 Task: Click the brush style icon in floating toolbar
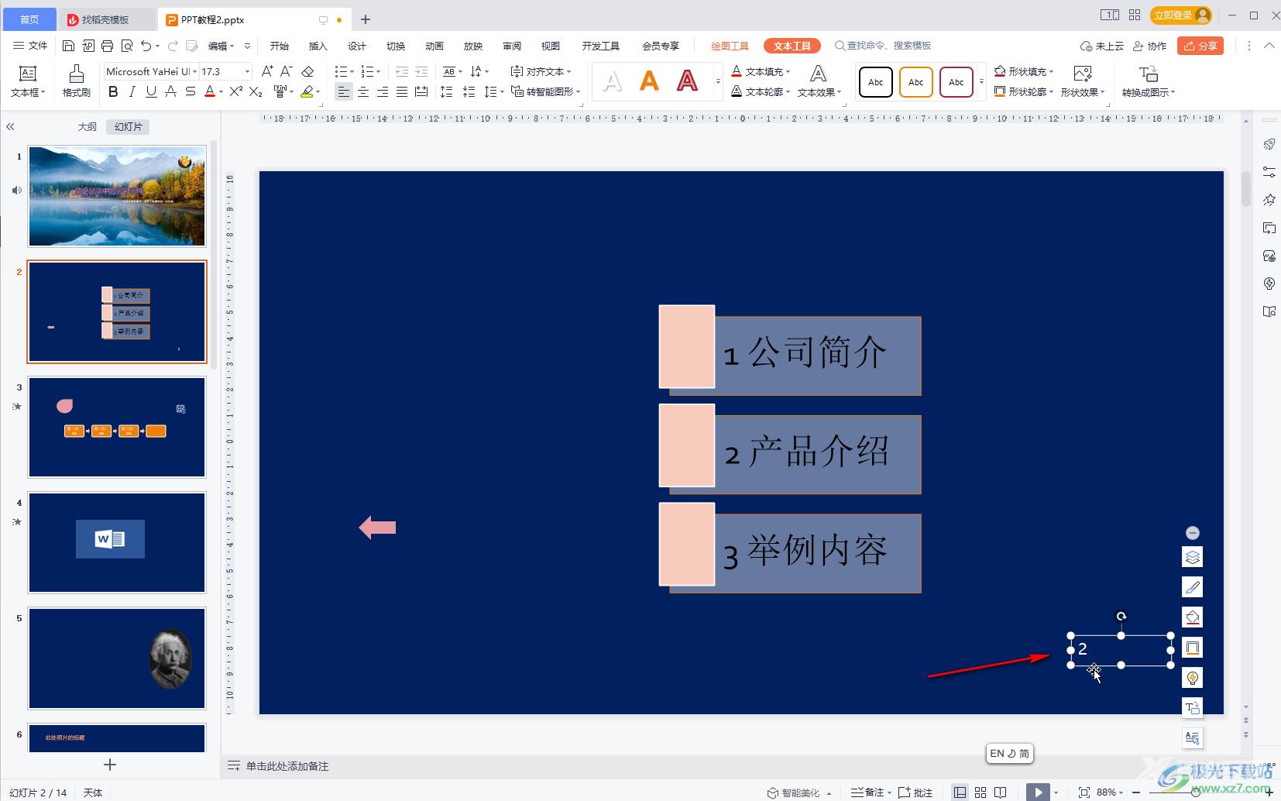pyautogui.click(x=1193, y=587)
